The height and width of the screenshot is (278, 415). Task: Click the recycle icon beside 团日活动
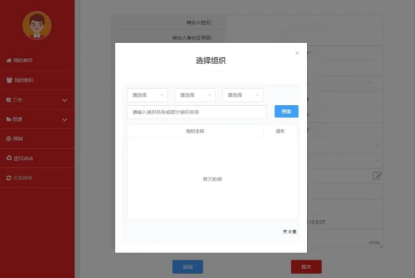(9, 158)
